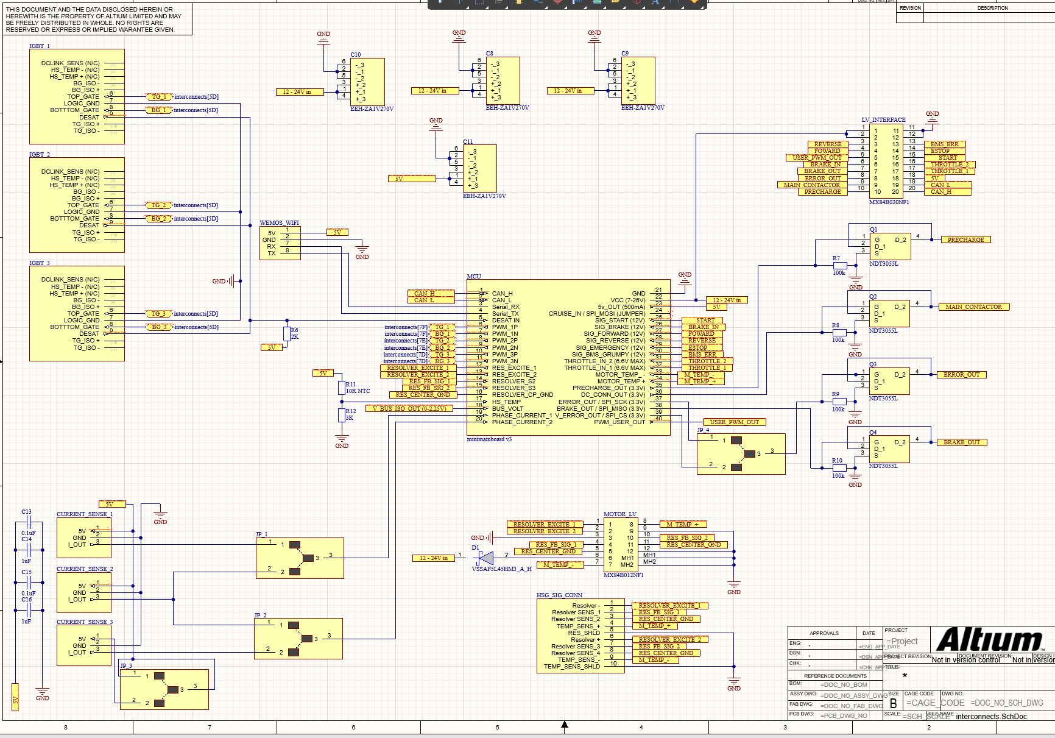Click the MAIN_CONTACTOR port beside Q2

point(973,307)
